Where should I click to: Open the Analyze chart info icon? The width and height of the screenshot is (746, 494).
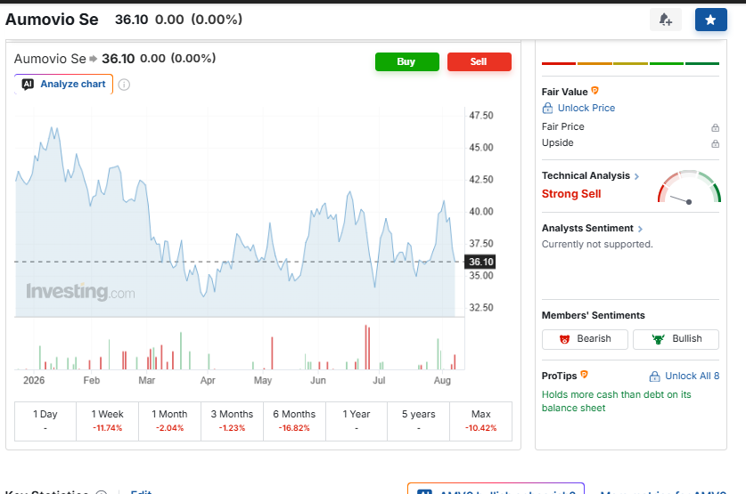[x=124, y=85]
